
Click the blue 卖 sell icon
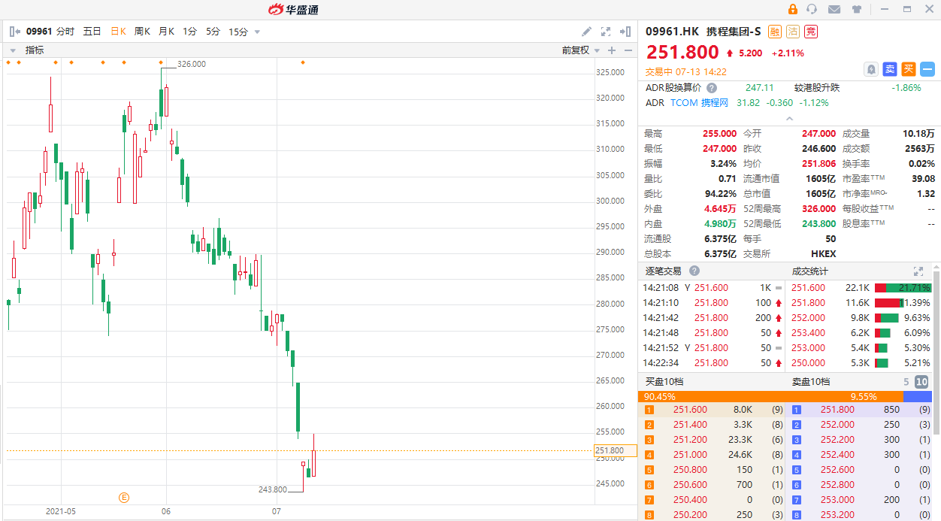pyautogui.click(x=890, y=69)
